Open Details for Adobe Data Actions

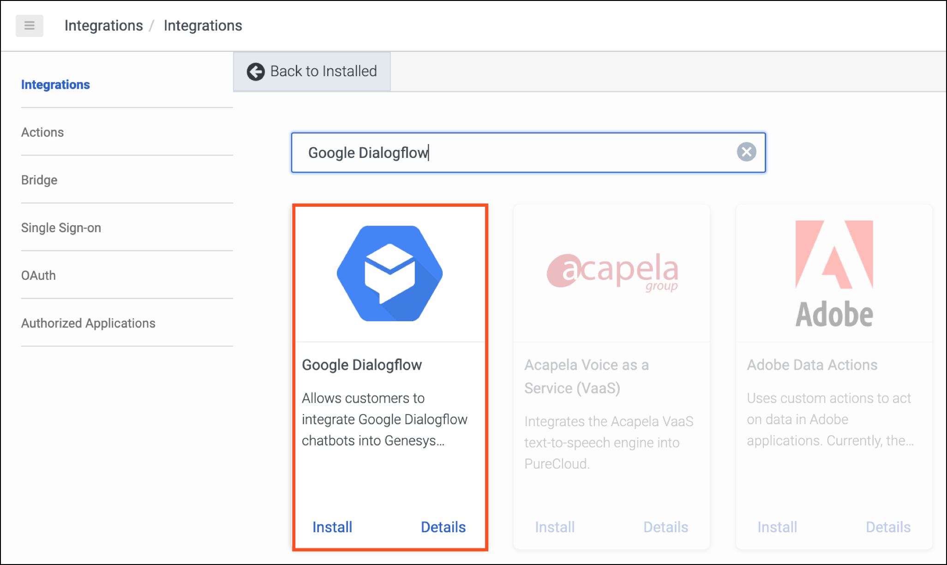[x=888, y=527]
